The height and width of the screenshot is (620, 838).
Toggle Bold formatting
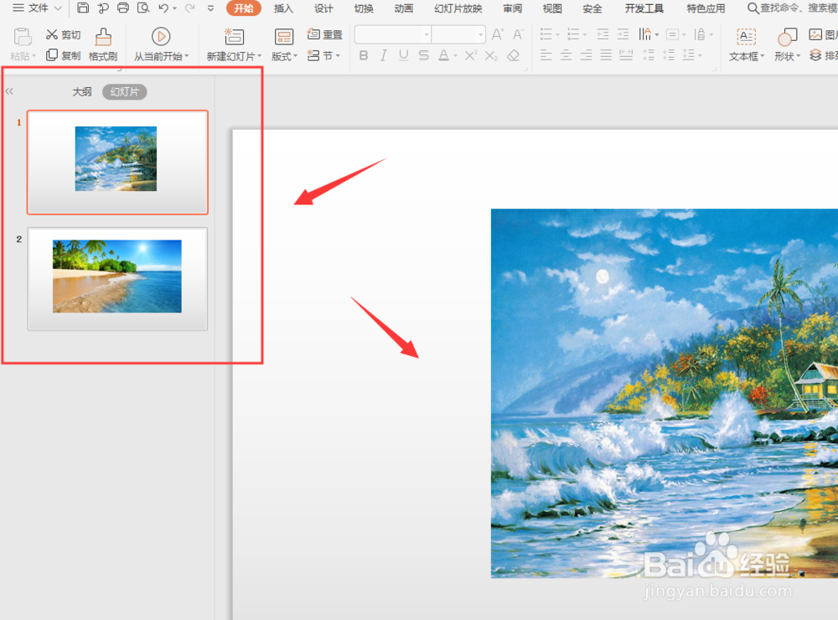click(364, 55)
